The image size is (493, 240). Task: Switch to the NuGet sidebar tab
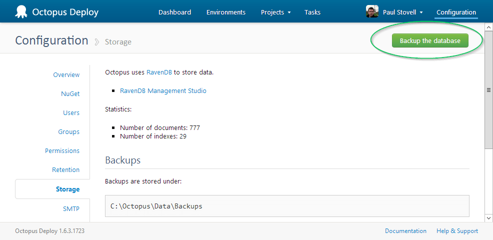(70, 94)
